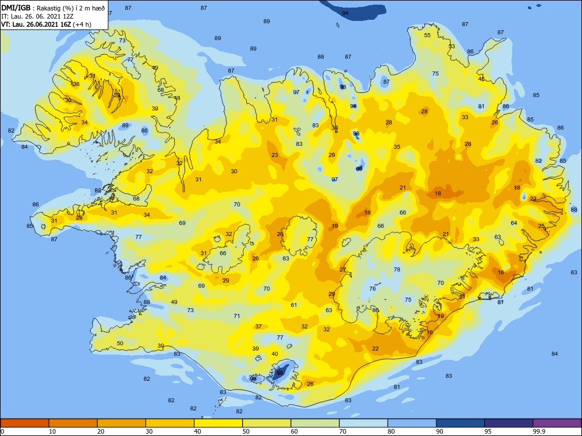Click the legend tick label 10
This screenshot has height=436, width=582.
[52, 431]
